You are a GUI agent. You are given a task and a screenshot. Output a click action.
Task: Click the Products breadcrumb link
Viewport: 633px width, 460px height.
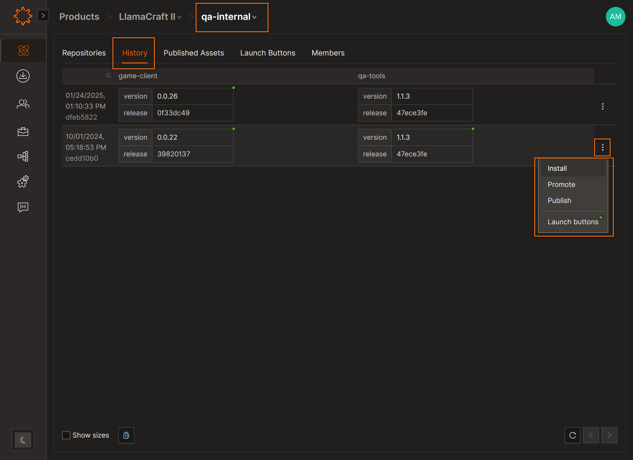tap(79, 17)
